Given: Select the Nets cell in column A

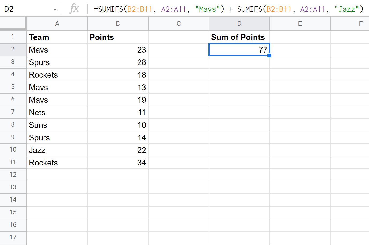Looking at the screenshot, I should (57, 112).
